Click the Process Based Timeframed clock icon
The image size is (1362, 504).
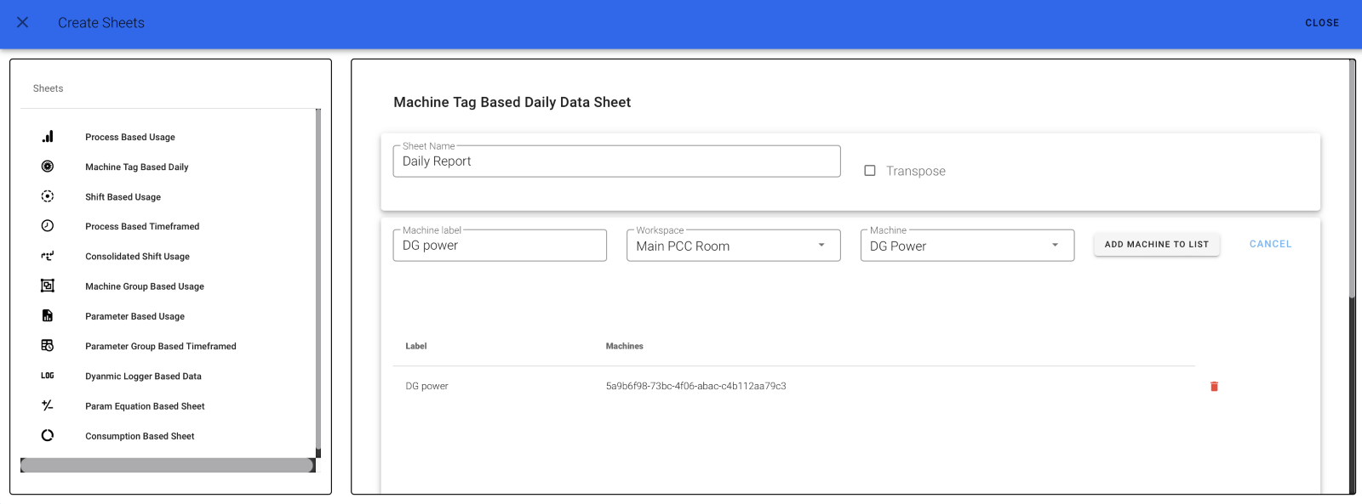point(47,226)
